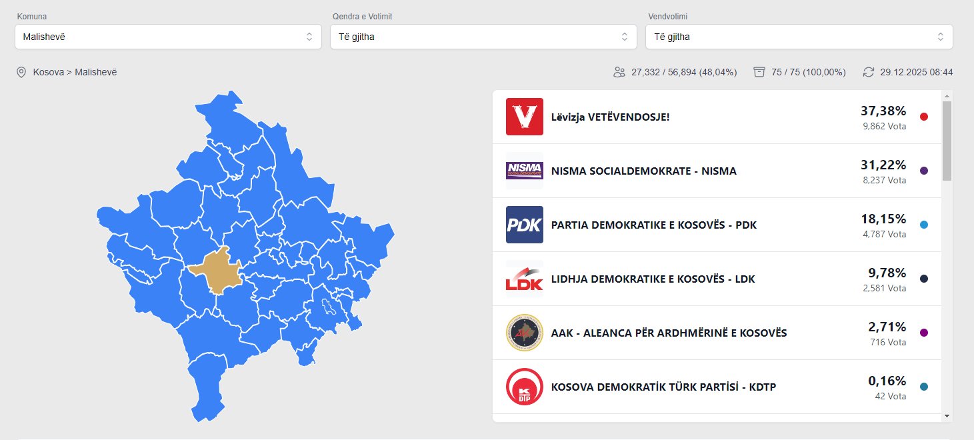Select the NISMA SOCIALDEMOKRATE party name
Screen dimensions: 974x440
643,171
